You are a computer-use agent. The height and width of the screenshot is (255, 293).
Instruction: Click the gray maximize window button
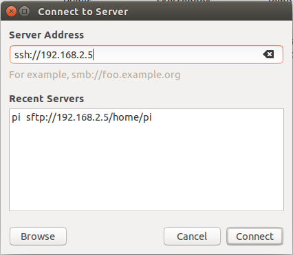click(x=24, y=11)
